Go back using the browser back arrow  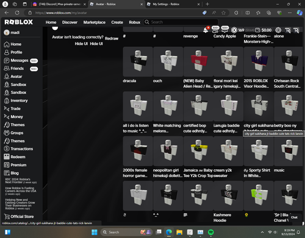[7, 13]
